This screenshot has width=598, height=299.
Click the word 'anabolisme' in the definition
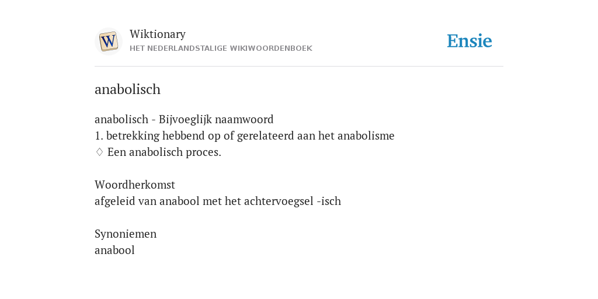pyautogui.click(x=366, y=135)
